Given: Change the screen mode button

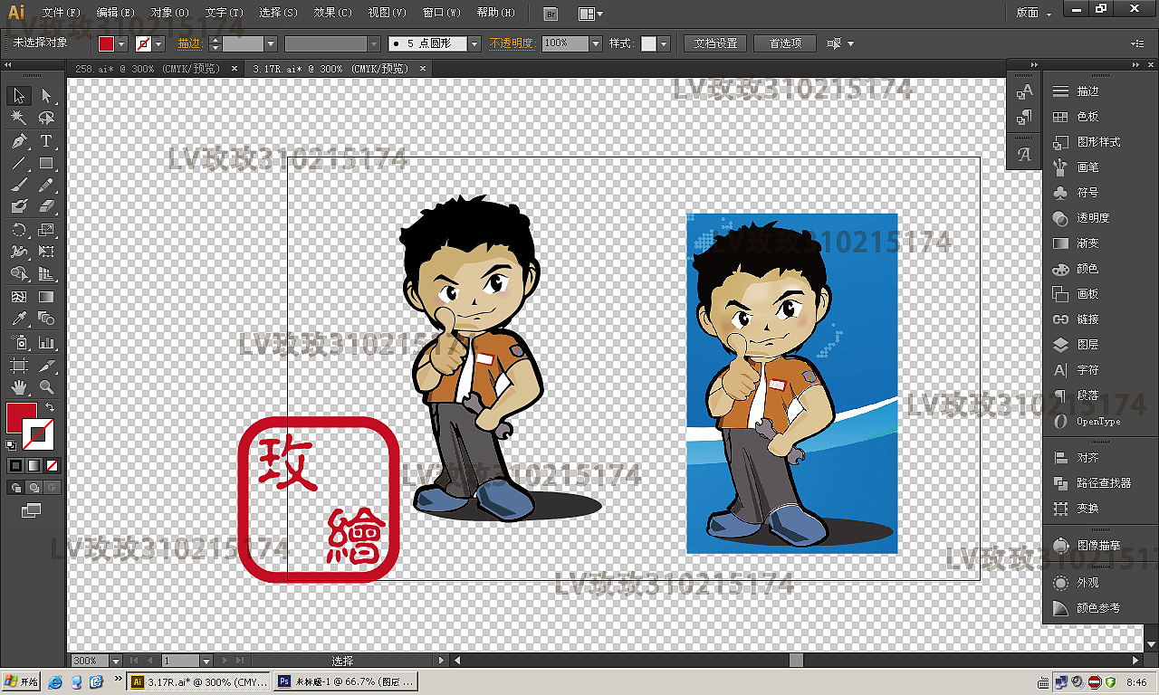Looking at the screenshot, I should point(32,510).
